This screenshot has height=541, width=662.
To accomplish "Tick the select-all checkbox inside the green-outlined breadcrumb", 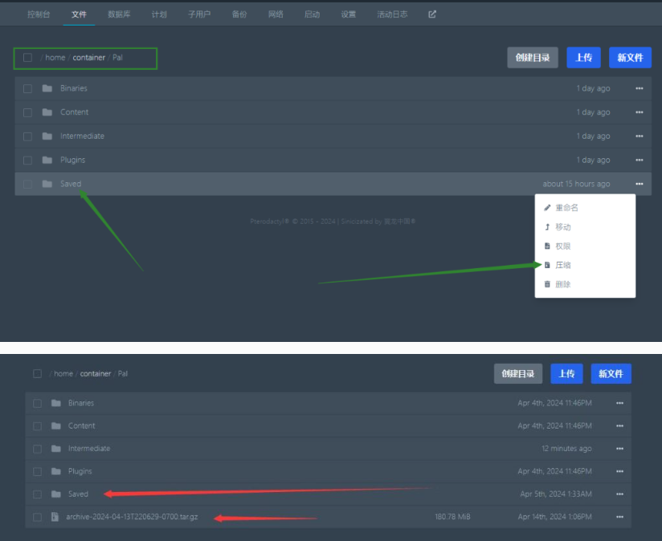I will point(28,58).
